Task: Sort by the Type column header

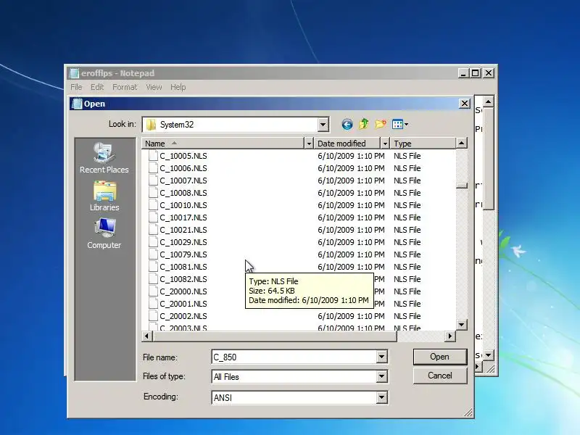Action: pos(423,144)
